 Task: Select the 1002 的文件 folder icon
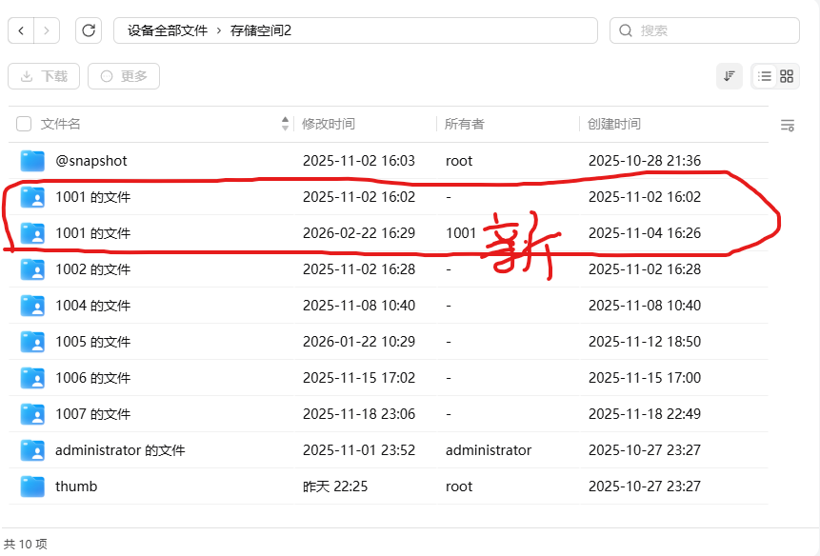32,269
